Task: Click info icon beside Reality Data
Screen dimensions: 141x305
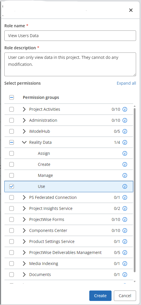Action: [125, 142]
